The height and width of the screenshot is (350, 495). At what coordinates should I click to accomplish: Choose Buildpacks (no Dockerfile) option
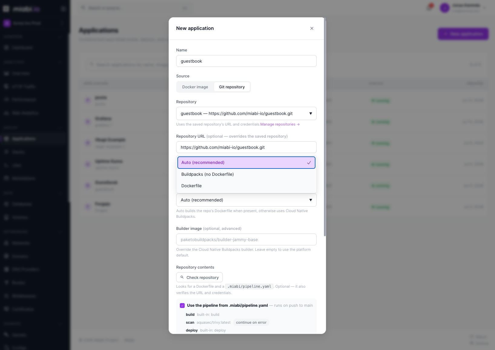click(246, 174)
